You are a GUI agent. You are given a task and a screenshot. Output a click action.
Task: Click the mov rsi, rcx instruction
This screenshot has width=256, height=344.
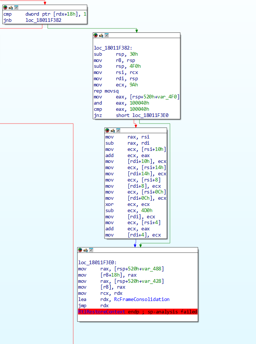pyautogui.click(x=116, y=73)
